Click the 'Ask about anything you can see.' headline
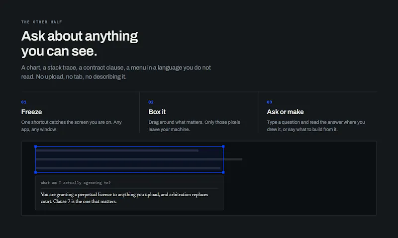 (80, 44)
